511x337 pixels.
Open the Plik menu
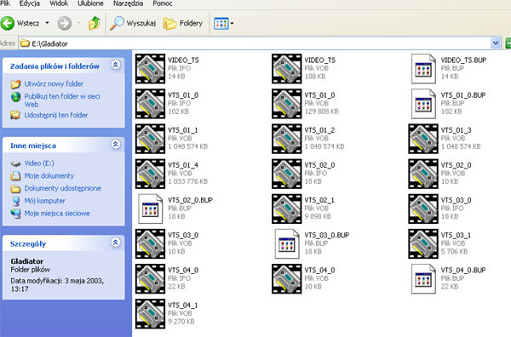tap(5, 3)
